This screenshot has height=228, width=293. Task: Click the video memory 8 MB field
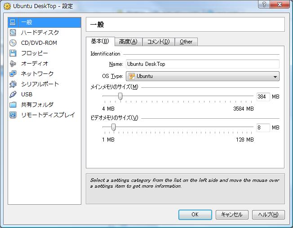(263, 128)
